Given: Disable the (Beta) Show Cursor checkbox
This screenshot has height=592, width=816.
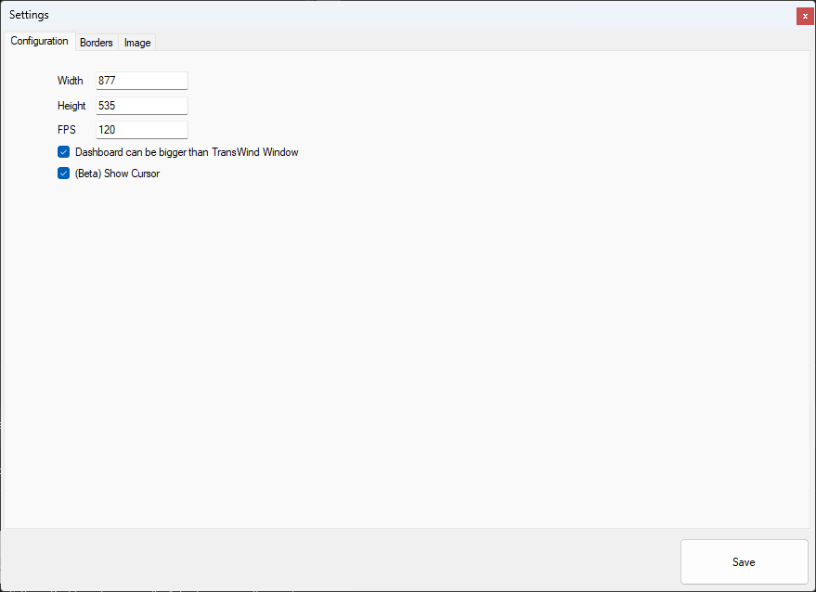Looking at the screenshot, I should [x=64, y=174].
